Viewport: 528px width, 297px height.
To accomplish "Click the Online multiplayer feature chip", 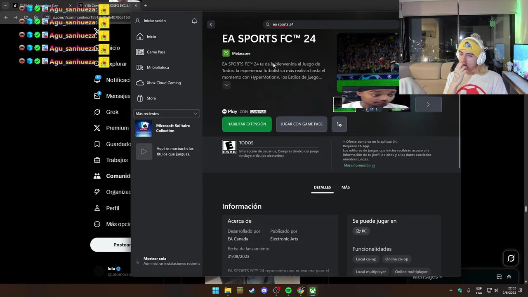I will click(411, 272).
